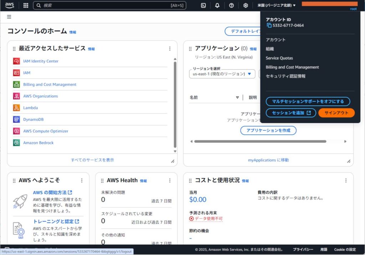This screenshot has width=365, height=255.
Task: Click the recent services vertical scrollbar
Action: [x=175, y=104]
